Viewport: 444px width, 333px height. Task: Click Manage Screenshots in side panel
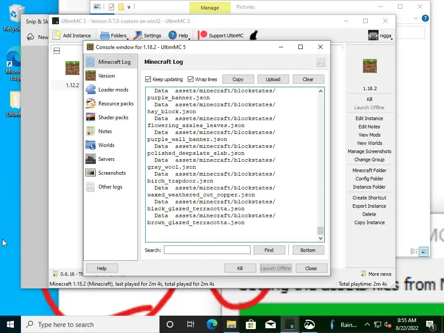point(369,151)
